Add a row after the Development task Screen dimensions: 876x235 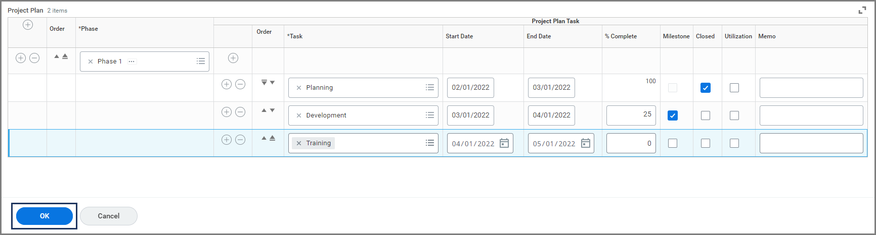coord(227,112)
